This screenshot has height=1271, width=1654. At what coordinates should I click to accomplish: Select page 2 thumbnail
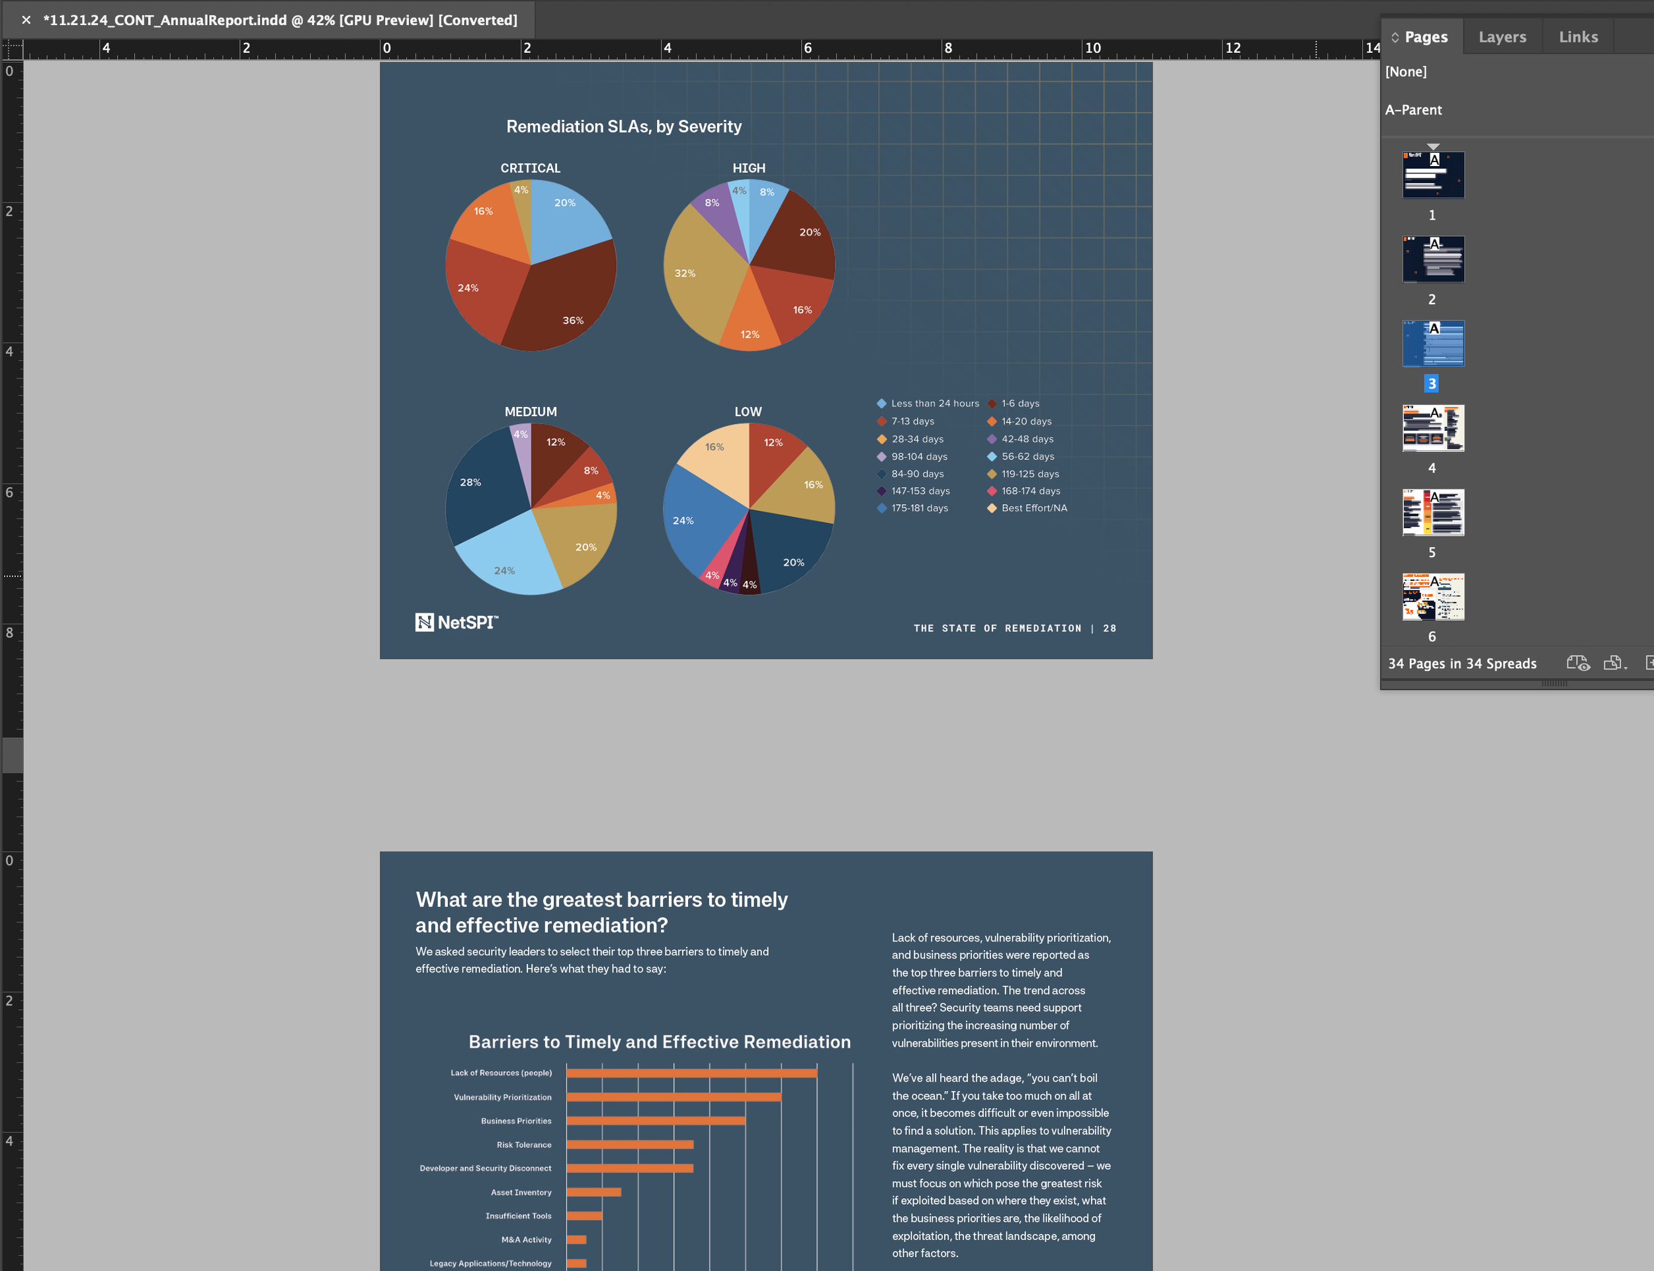pyautogui.click(x=1432, y=259)
